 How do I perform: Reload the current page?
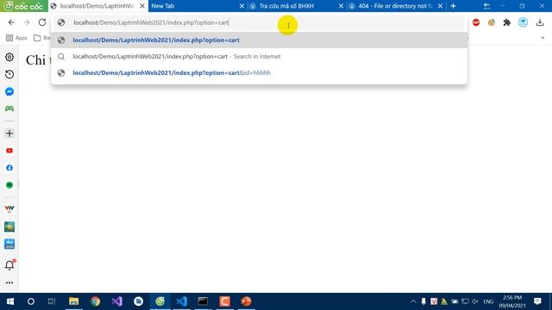[42, 22]
